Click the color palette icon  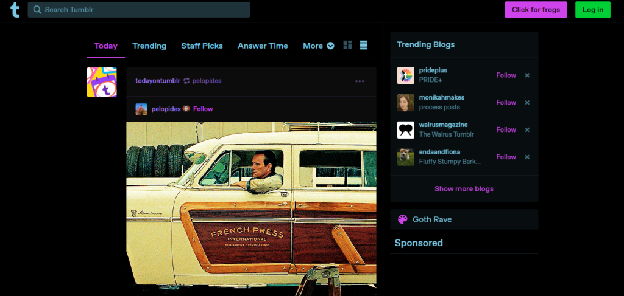[x=402, y=219]
